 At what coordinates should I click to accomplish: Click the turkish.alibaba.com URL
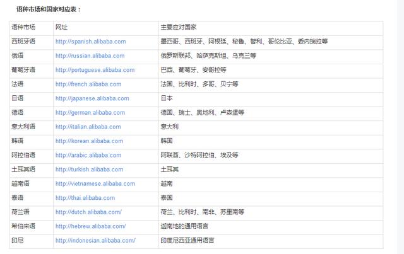tap(89, 170)
